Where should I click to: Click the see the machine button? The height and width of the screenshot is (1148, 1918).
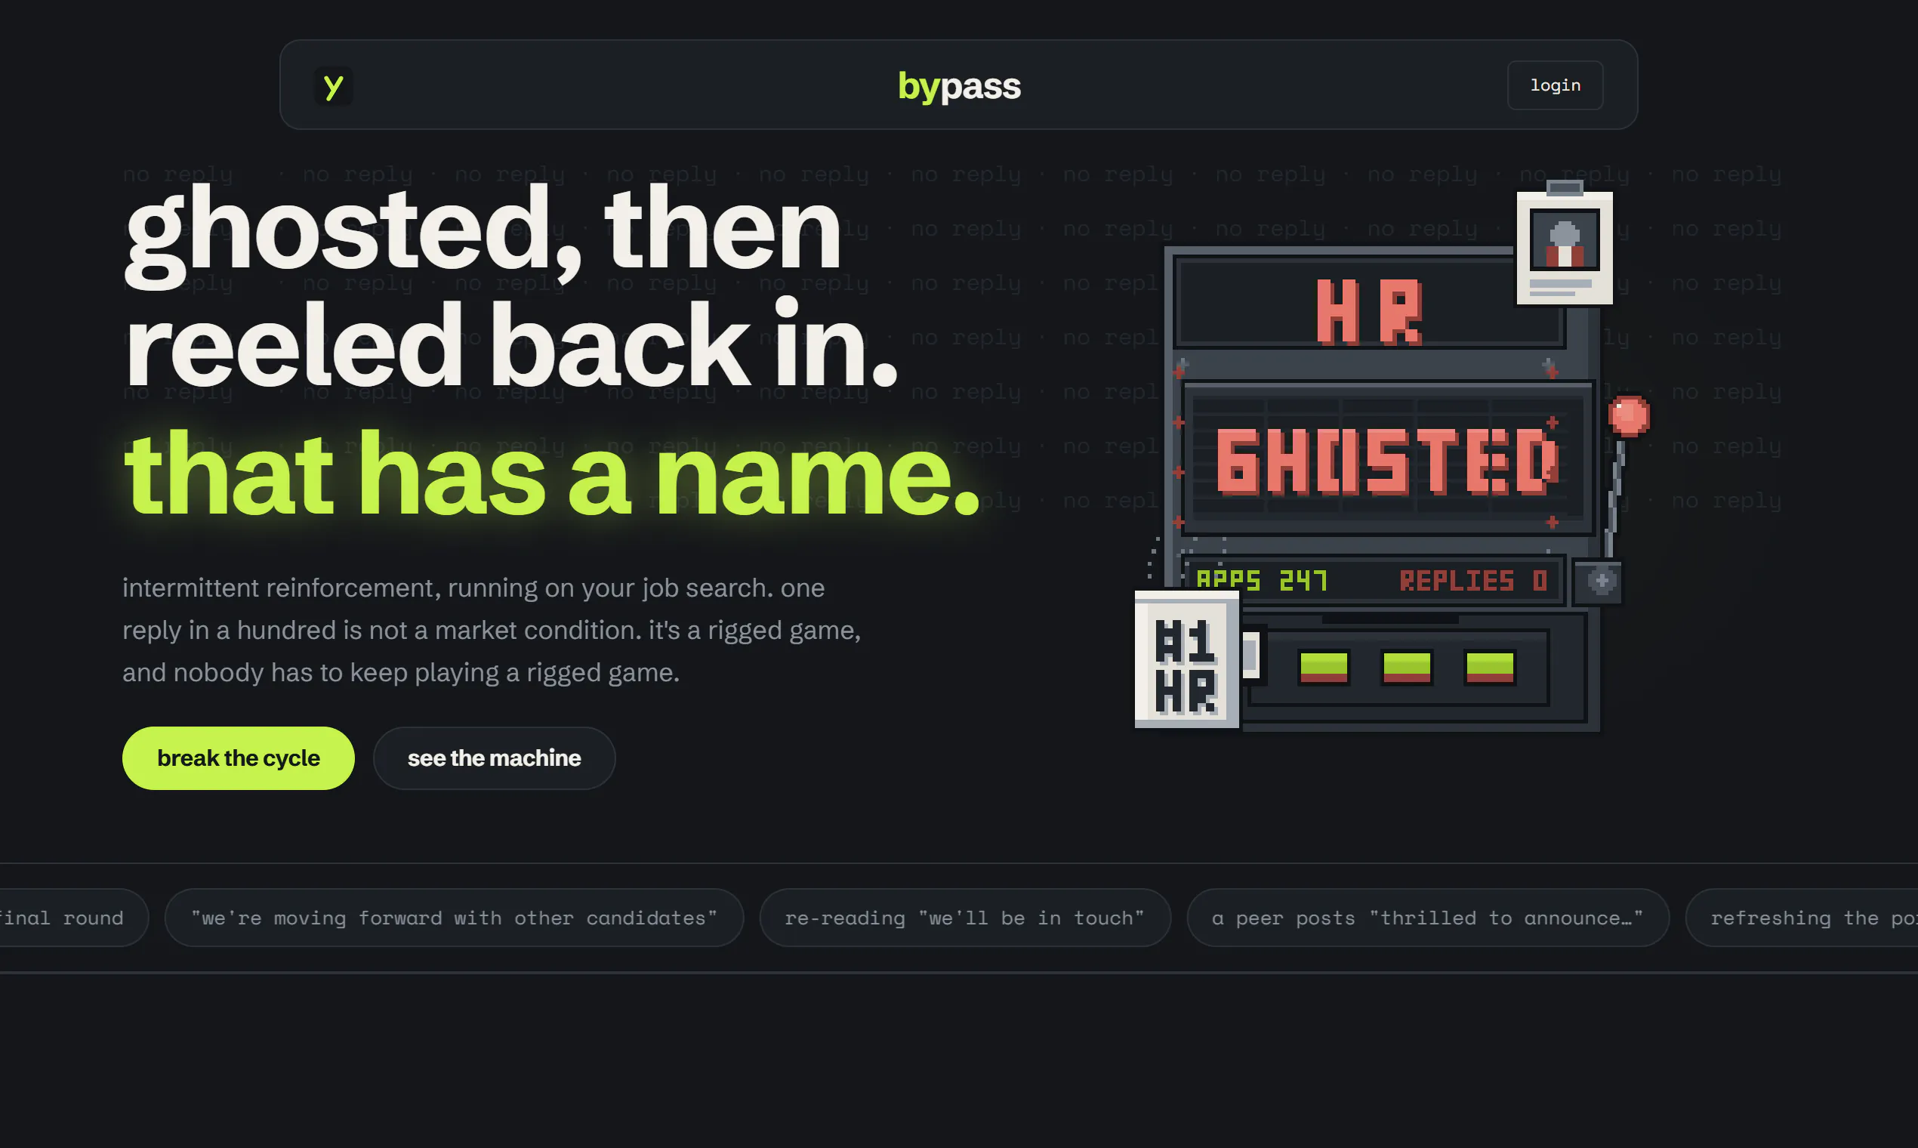tap(494, 758)
